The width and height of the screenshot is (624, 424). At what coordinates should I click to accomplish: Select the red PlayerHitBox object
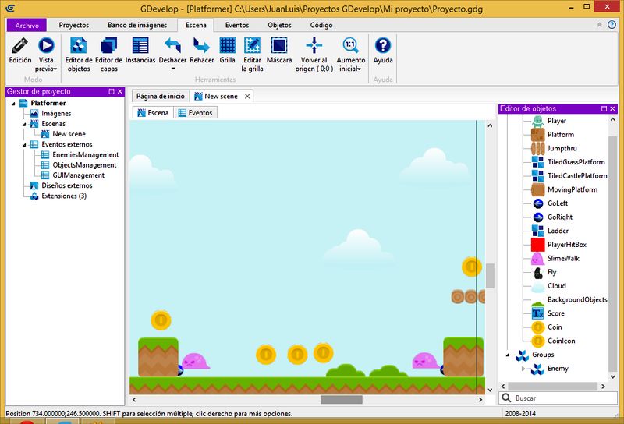567,245
